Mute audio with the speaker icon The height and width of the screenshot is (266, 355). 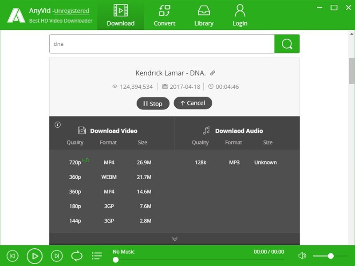(x=302, y=256)
